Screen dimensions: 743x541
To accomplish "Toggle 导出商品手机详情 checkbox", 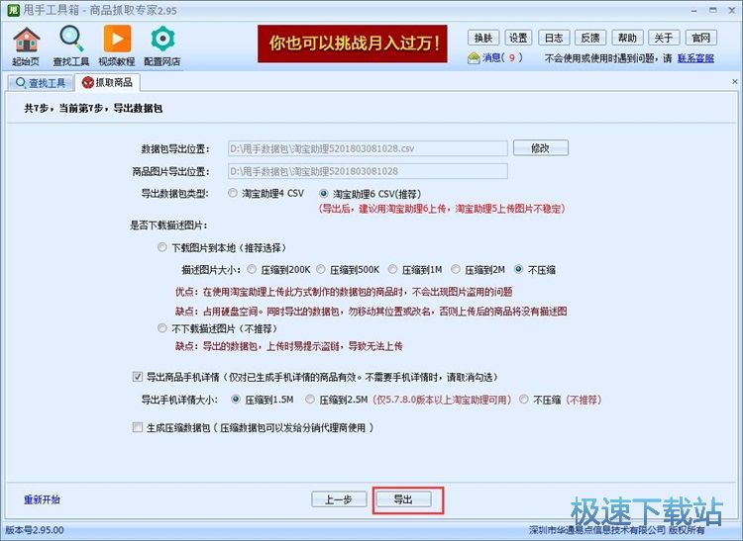I will click(x=138, y=377).
